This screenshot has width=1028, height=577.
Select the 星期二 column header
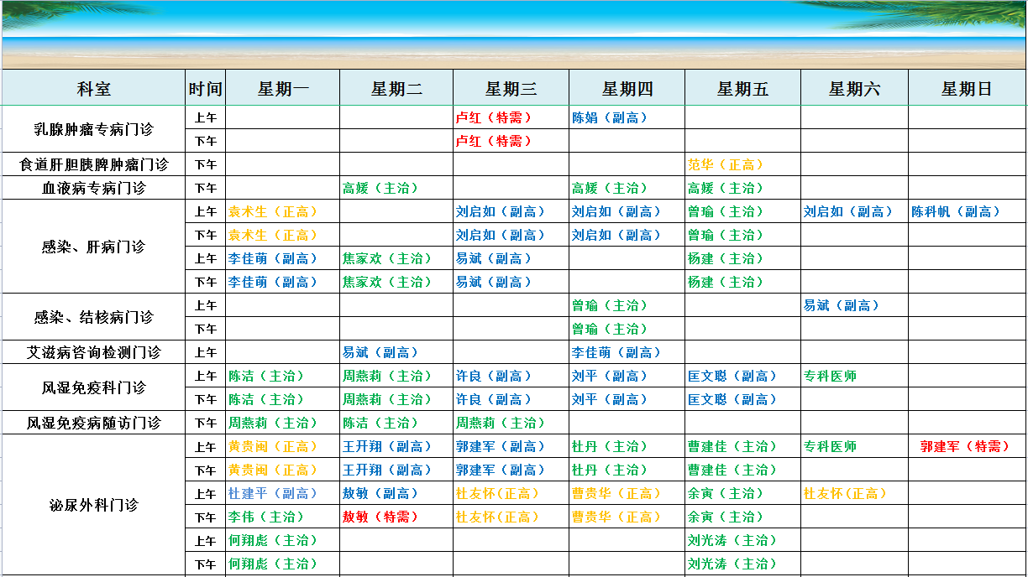tap(396, 88)
